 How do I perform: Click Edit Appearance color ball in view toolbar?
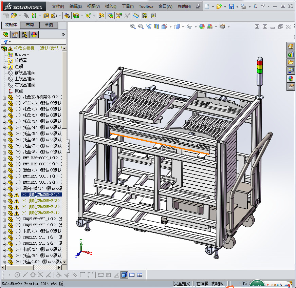click(202, 26)
